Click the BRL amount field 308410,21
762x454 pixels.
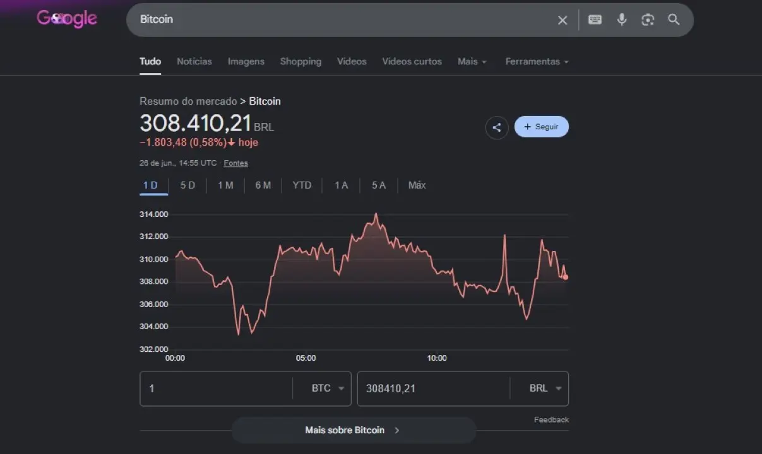[x=434, y=388]
